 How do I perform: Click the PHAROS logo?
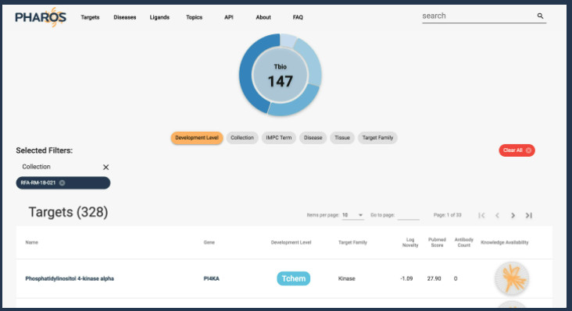coord(41,16)
